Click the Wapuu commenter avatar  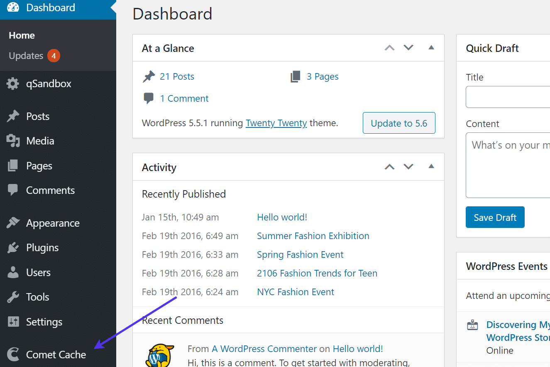click(160, 355)
